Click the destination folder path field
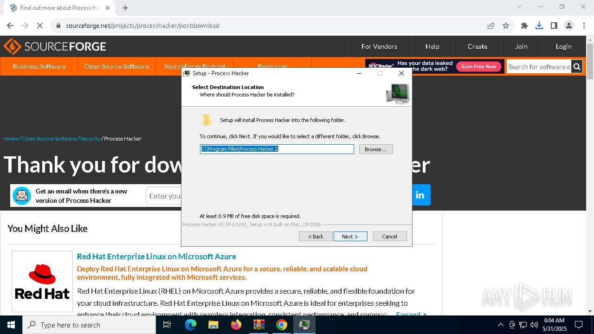Image resolution: width=594 pixels, height=334 pixels. 277,149
